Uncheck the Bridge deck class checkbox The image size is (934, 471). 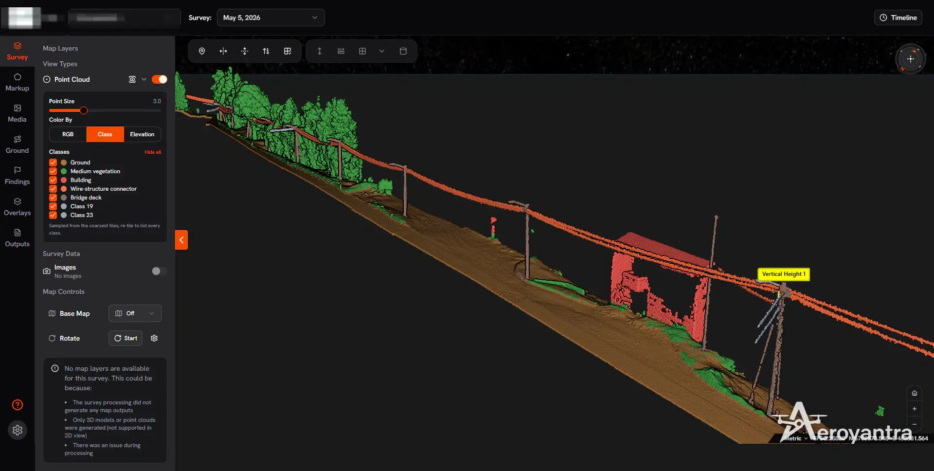(53, 198)
